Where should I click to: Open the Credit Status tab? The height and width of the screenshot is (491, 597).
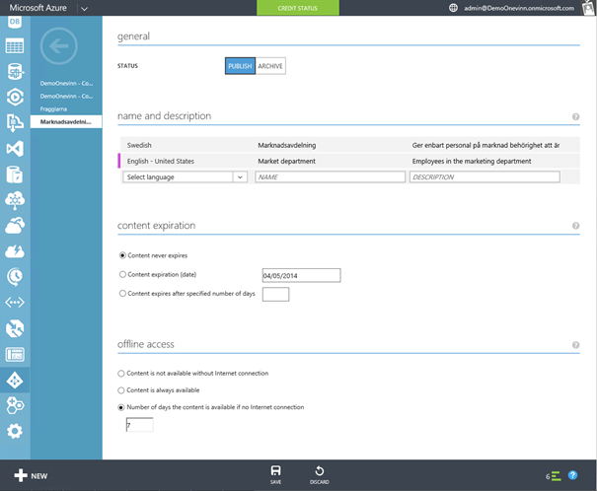coord(297,8)
